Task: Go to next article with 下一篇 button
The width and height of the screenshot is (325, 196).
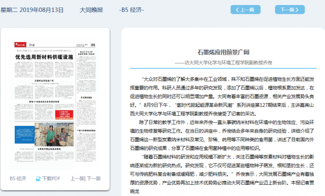Action: point(290,10)
